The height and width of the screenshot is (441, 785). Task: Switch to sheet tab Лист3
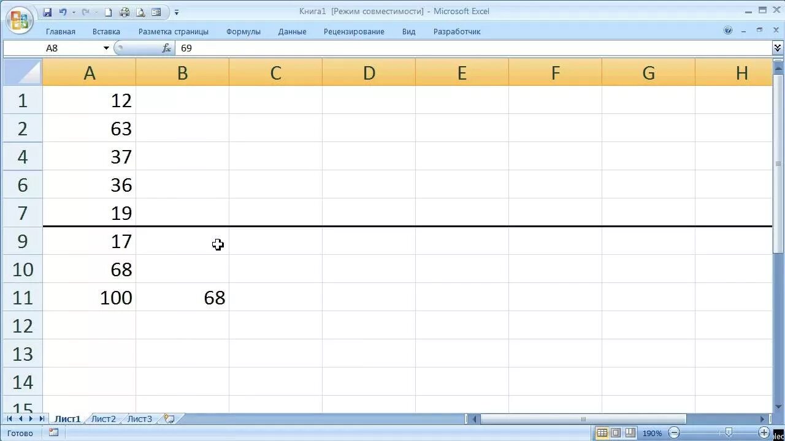(140, 419)
